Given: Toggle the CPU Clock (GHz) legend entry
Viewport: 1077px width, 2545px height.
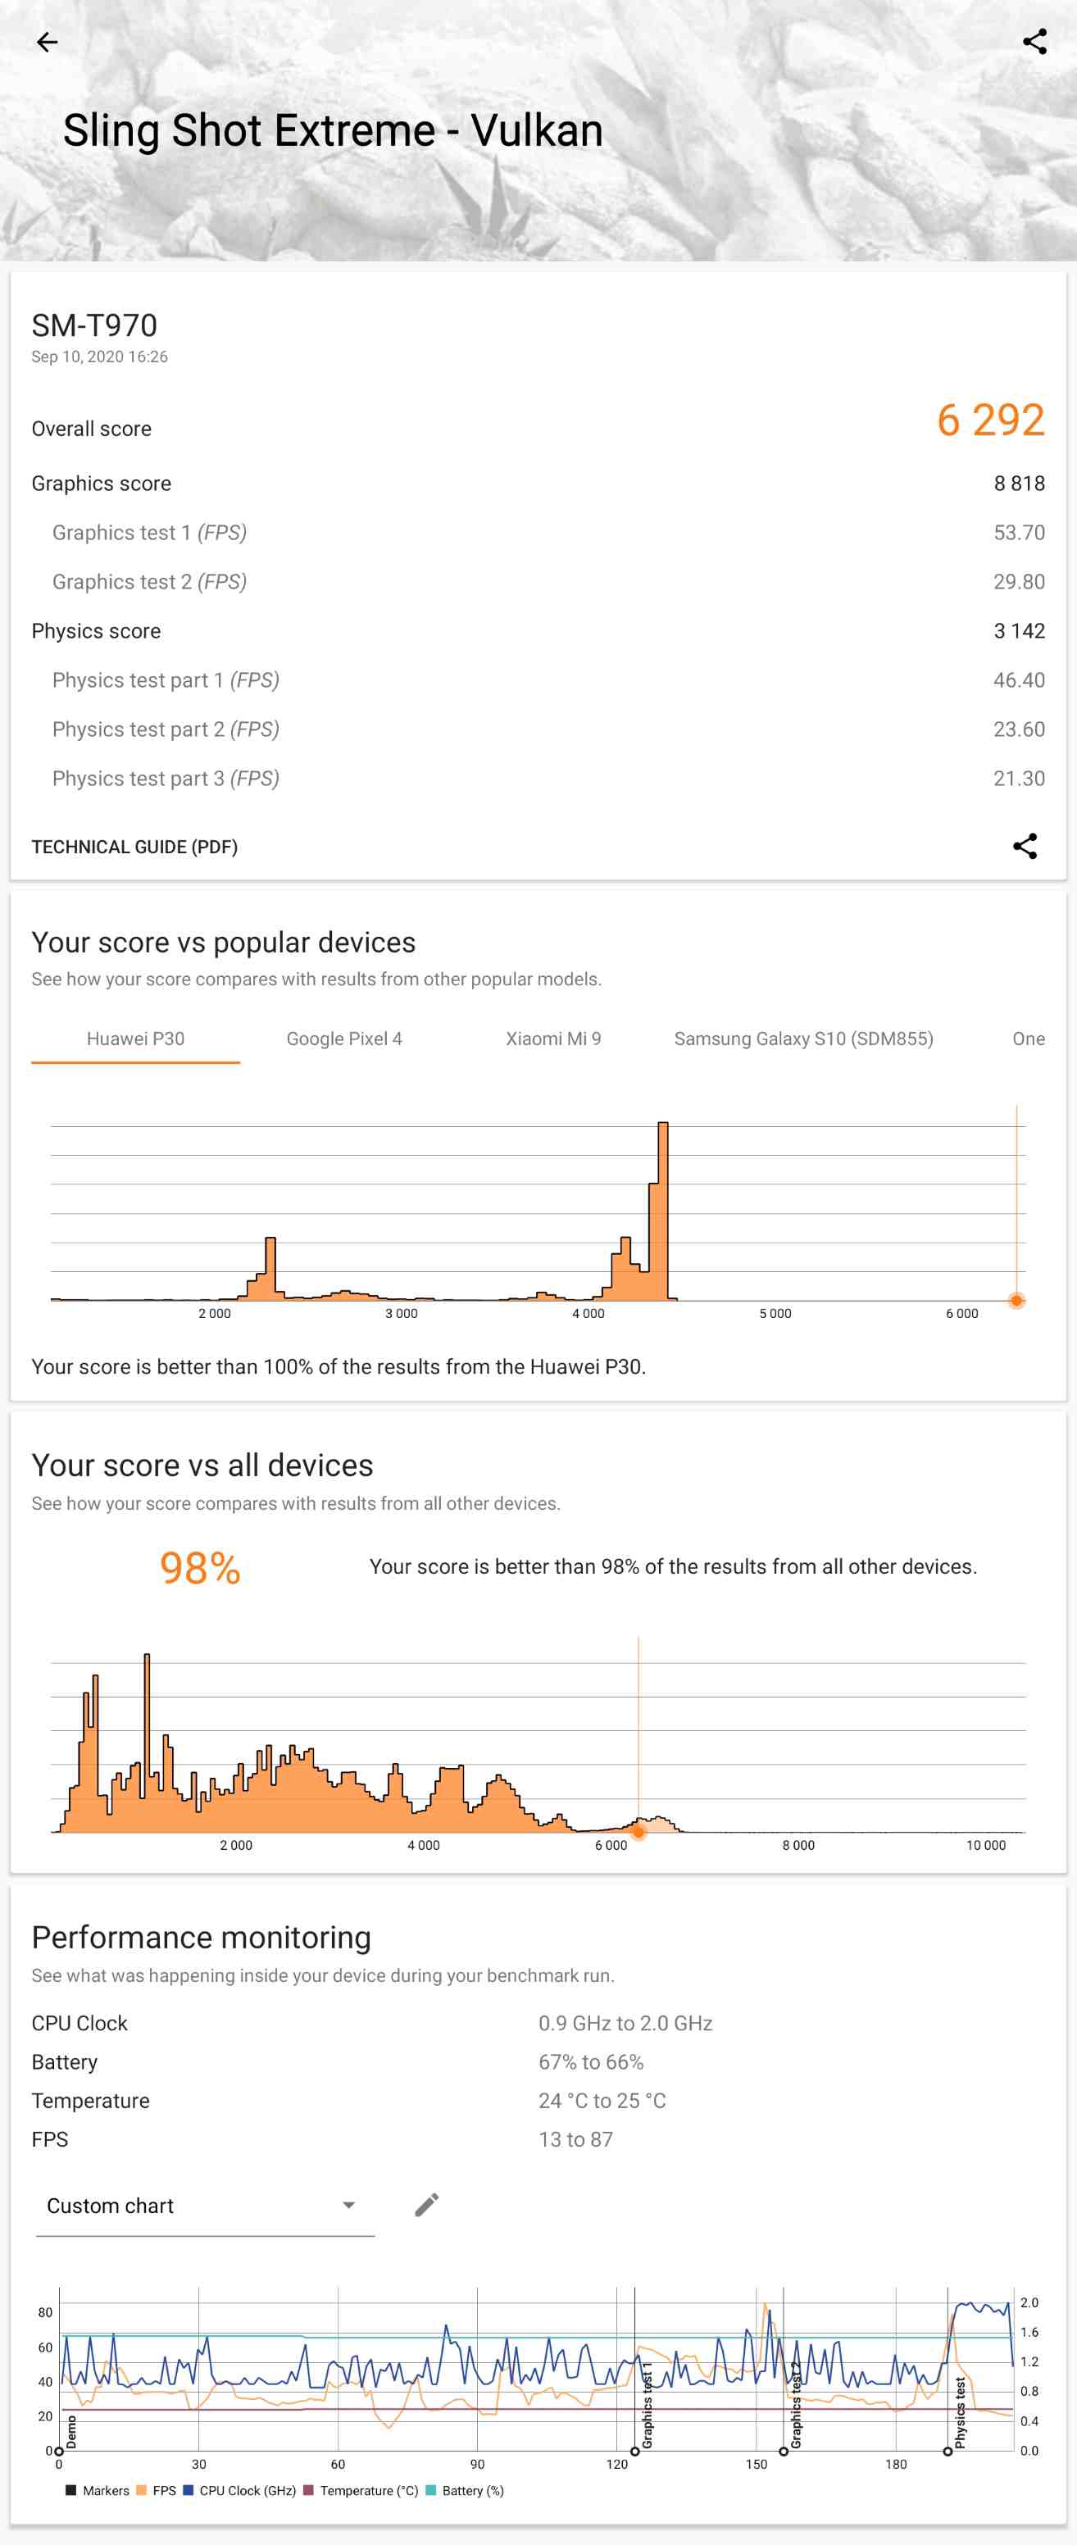Looking at the screenshot, I should (x=239, y=2490).
